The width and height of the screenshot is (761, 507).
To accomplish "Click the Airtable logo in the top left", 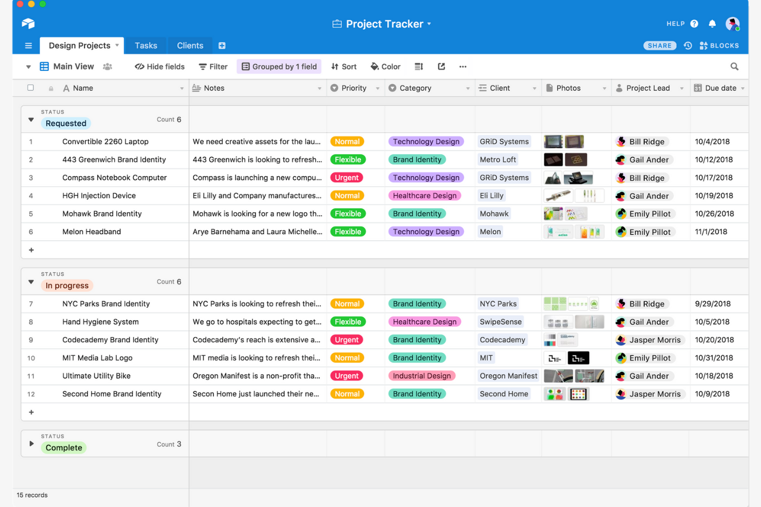I will point(28,23).
